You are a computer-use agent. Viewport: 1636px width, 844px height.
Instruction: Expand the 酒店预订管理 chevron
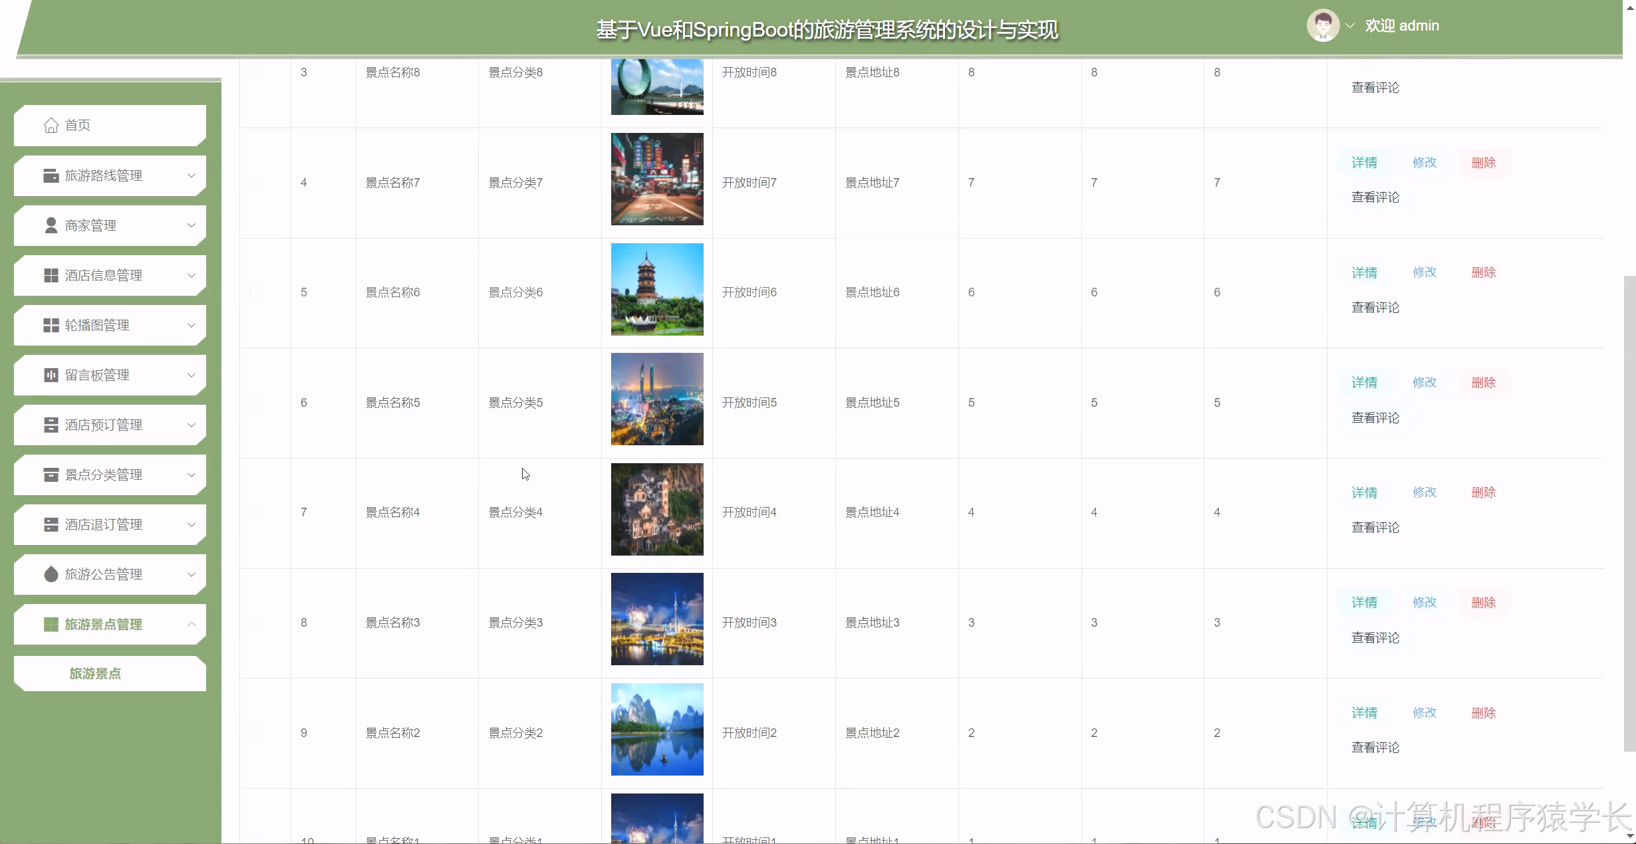[x=192, y=425]
